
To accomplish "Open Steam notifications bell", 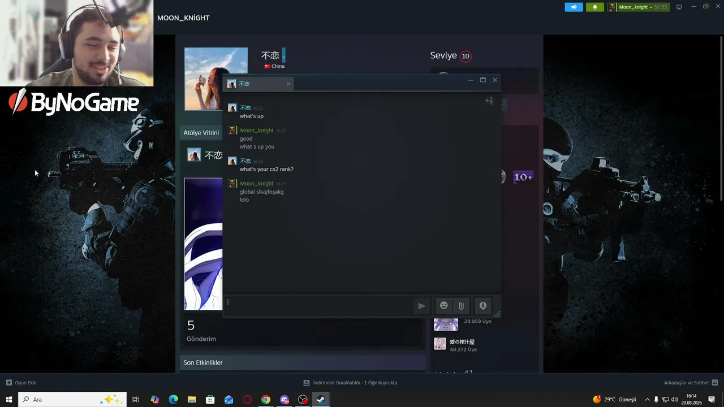I will click(594, 7).
